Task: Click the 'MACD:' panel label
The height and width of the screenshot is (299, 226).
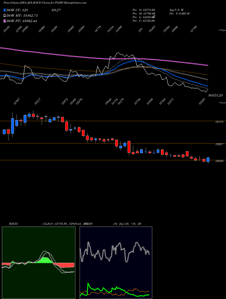Action: click(14, 223)
